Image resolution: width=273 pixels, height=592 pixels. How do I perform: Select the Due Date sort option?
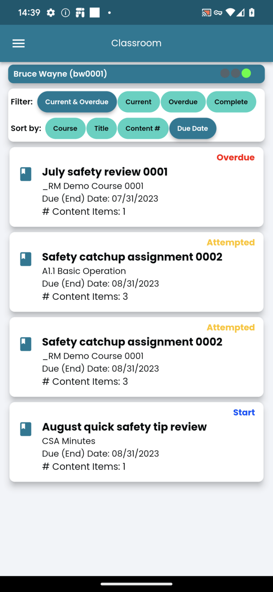point(193,128)
